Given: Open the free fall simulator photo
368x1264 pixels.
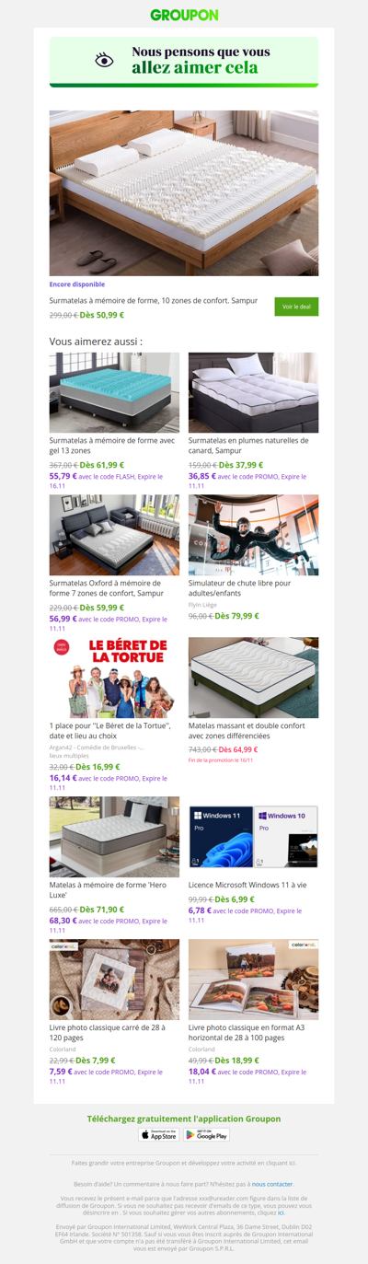Looking at the screenshot, I should coord(254,535).
